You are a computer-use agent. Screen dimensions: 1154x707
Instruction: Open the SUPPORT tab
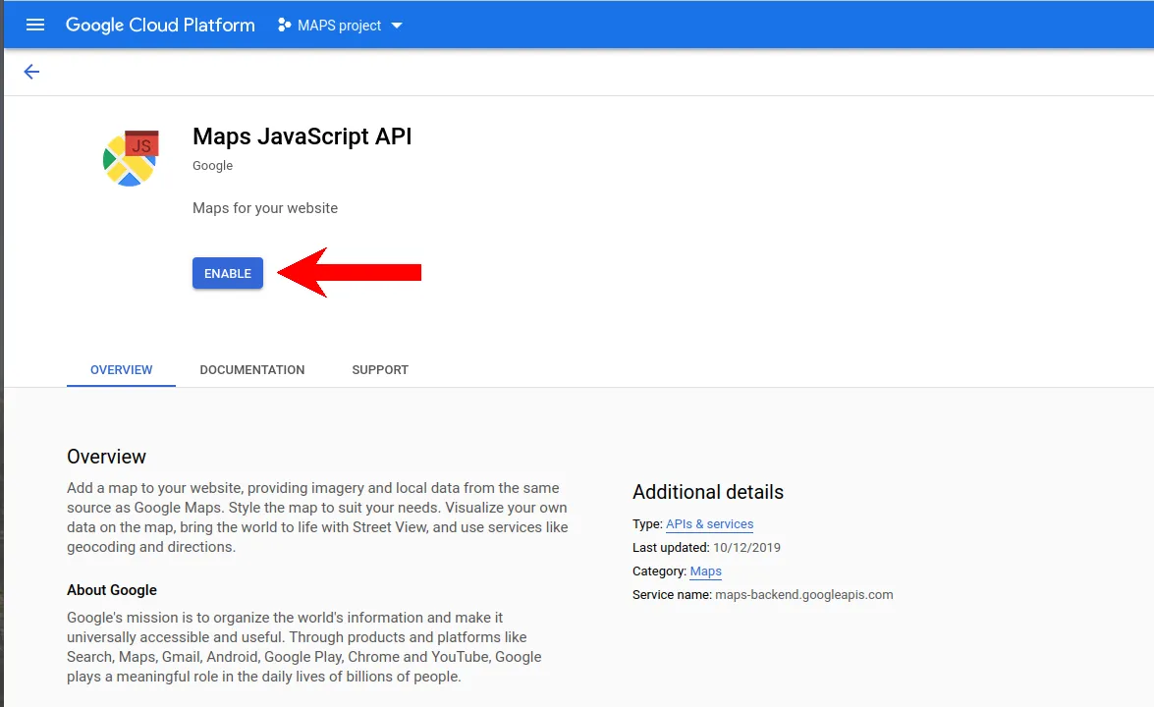(x=380, y=370)
